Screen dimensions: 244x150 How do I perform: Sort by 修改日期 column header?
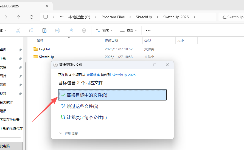[x=111, y=41]
